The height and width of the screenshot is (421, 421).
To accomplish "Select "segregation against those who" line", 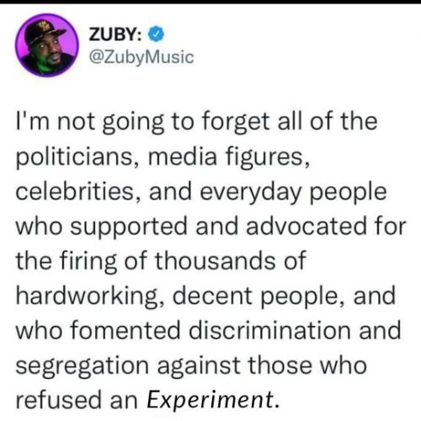I will pyautogui.click(x=191, y=365).
